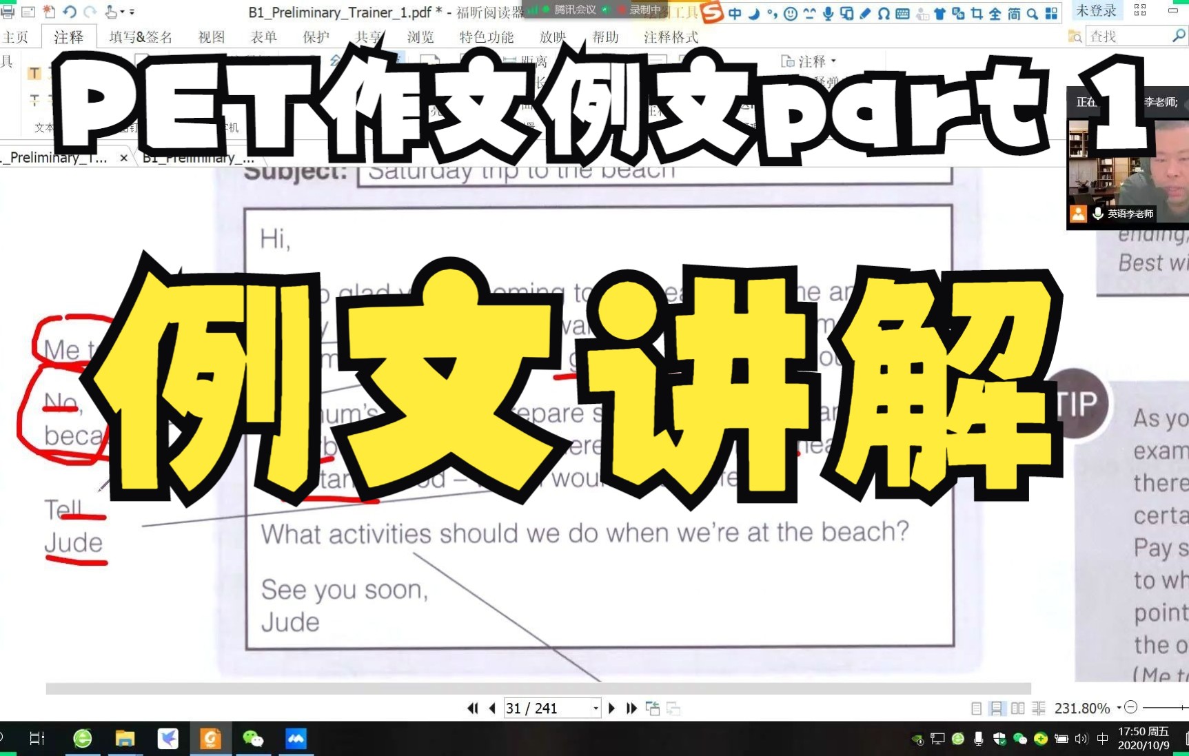Click the microphone icon in system tray

pyautogui.click(x=978, y=739)
